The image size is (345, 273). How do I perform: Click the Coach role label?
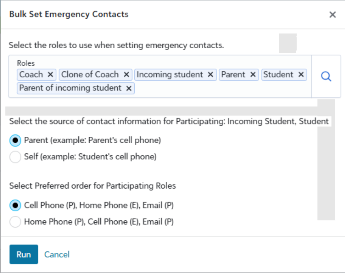pos(31,75)
